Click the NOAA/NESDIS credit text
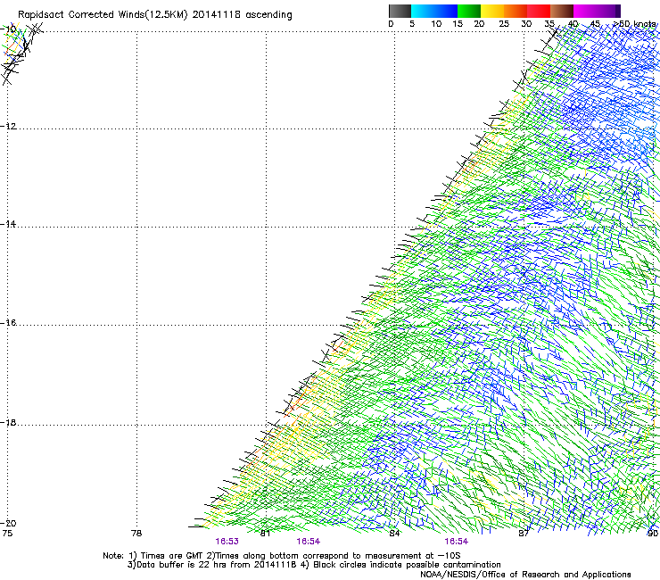 pyautogui.click(x=525, y=574)
